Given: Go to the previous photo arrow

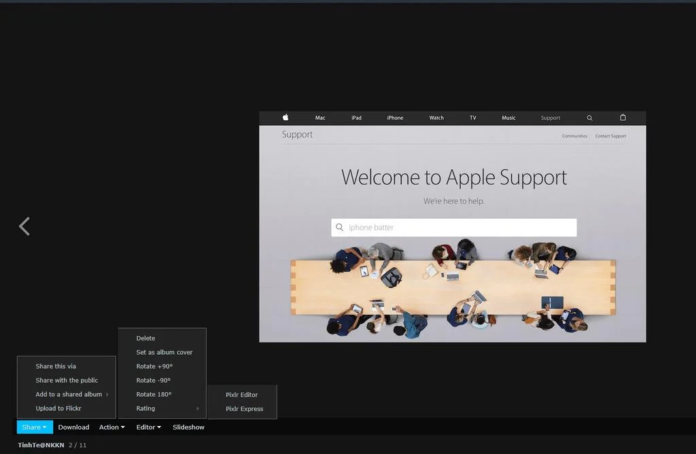Looking at the screenshot, I should (24, 226).
